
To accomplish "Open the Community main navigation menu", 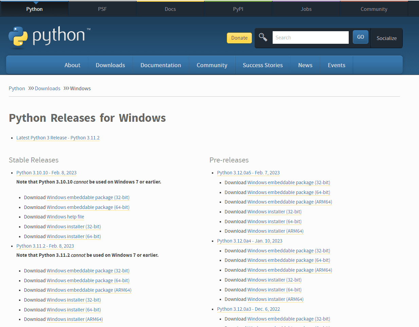I will pos(212,65).
